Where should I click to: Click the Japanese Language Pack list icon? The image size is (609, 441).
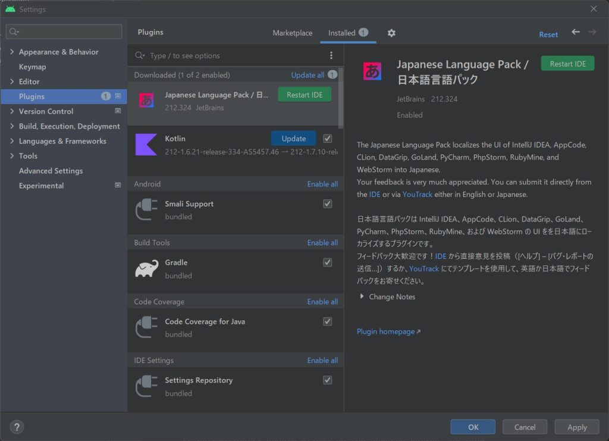click(x=146, y=101)
